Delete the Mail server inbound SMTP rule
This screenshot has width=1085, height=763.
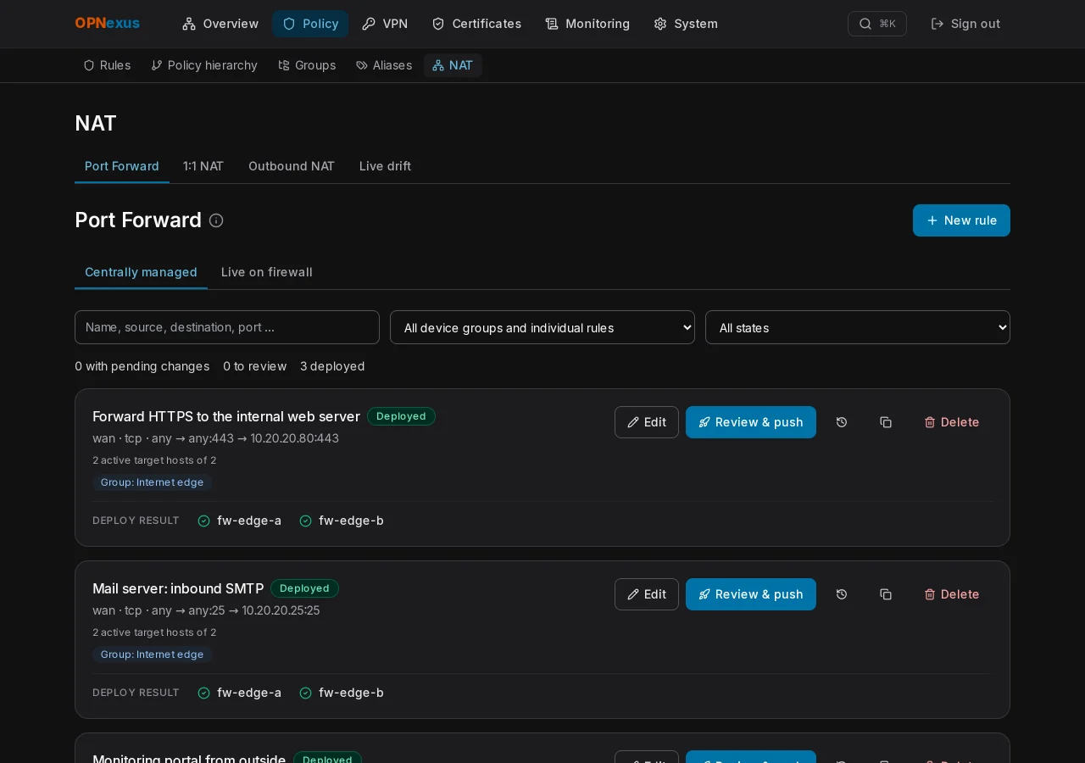coord(952,594)
